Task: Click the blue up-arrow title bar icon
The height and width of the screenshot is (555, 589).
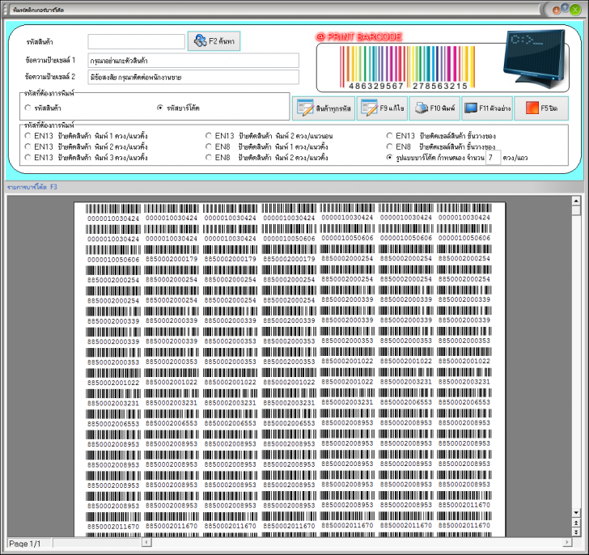Action: coord(565,7)
